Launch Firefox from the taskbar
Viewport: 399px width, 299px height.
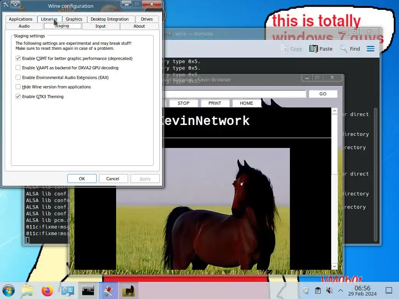(x=47, y=290)
